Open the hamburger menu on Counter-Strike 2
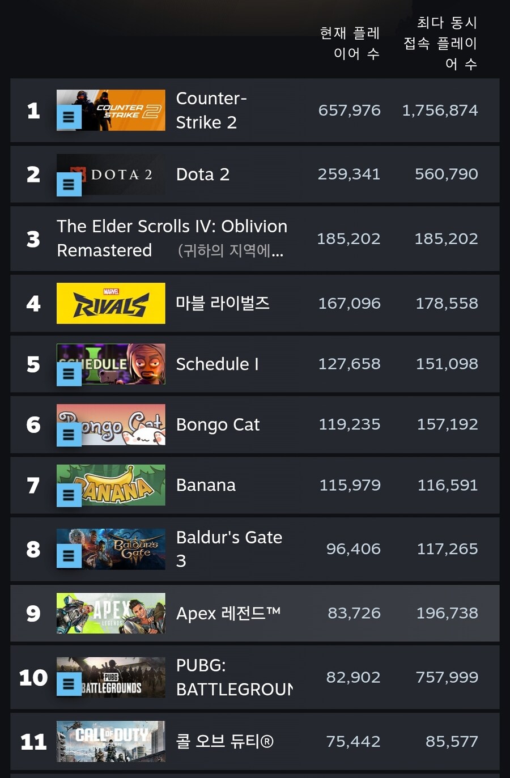This screenshot has height=778, width=510. (69, 117)
